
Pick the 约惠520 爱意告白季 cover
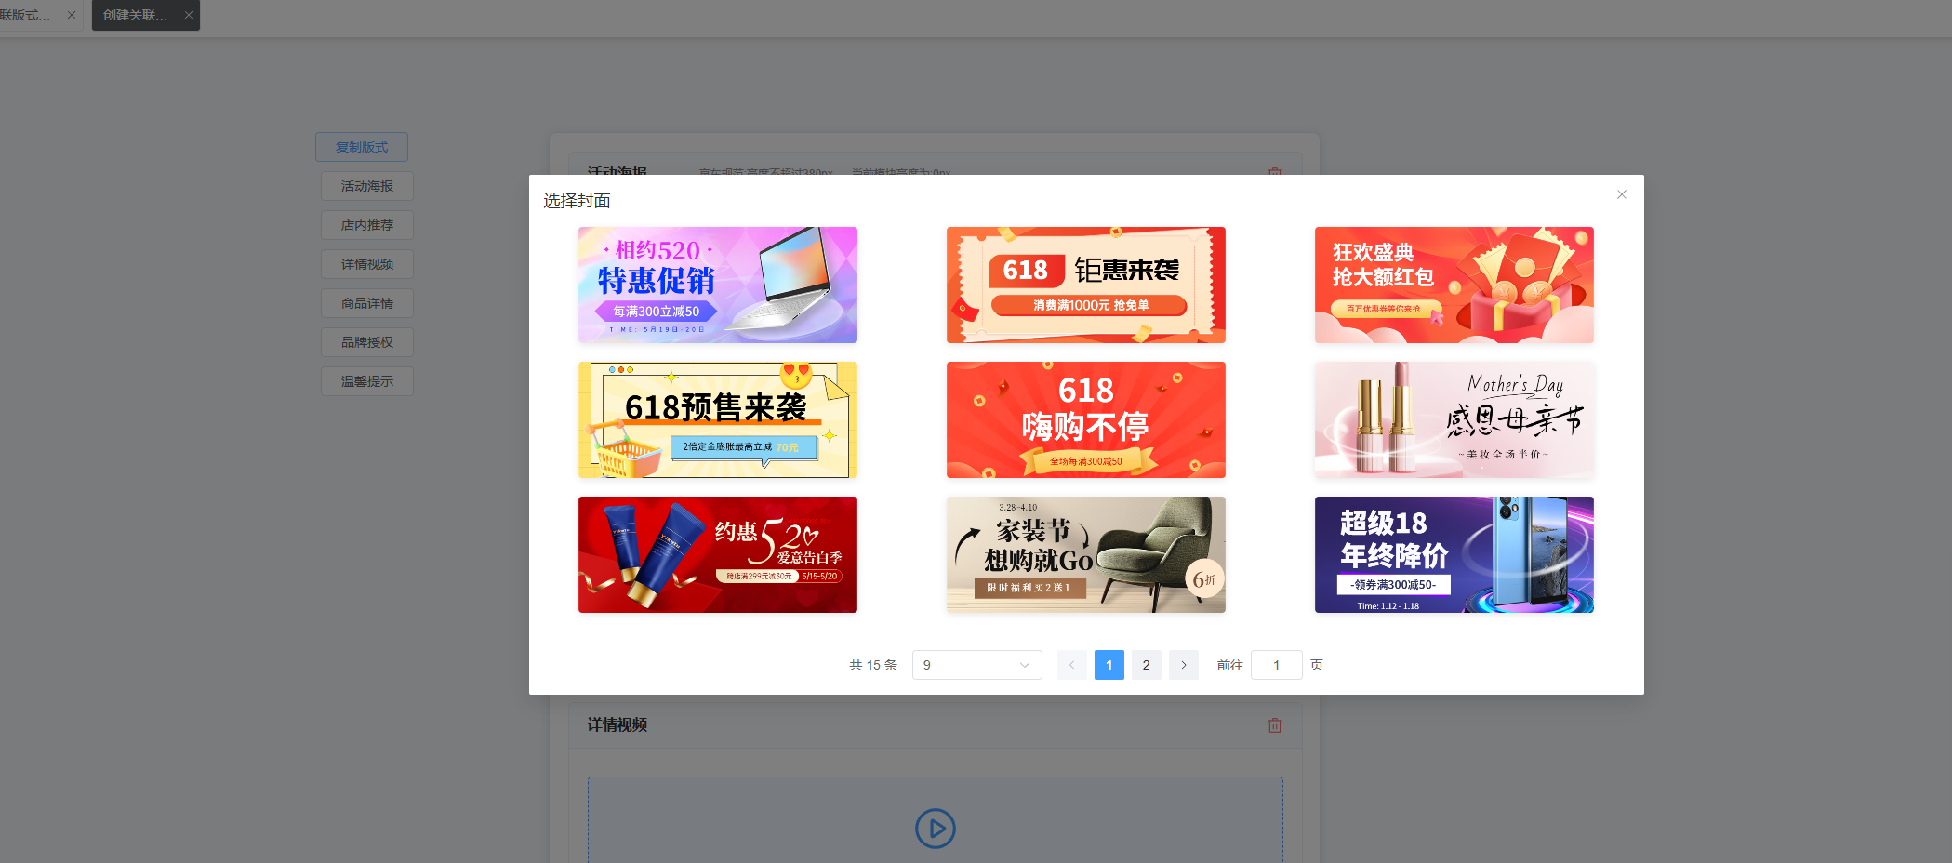pyautogui.click(x=717, y=554)
